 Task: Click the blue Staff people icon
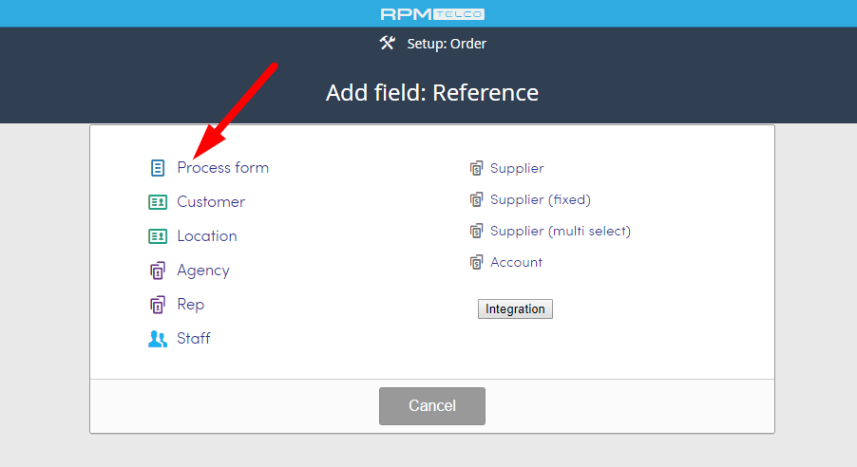click(158, 339)
